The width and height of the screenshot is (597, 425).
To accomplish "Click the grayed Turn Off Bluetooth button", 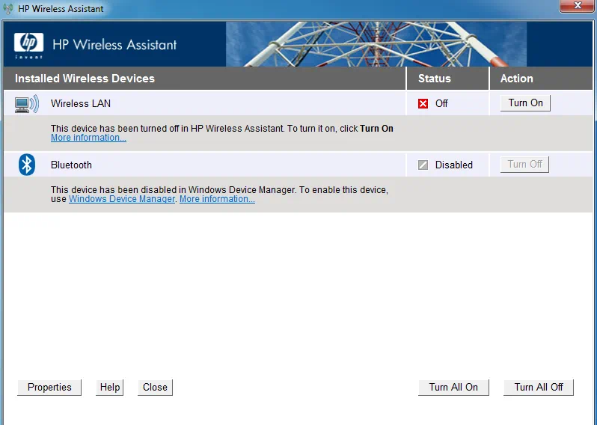I will (x=524, y=165).
